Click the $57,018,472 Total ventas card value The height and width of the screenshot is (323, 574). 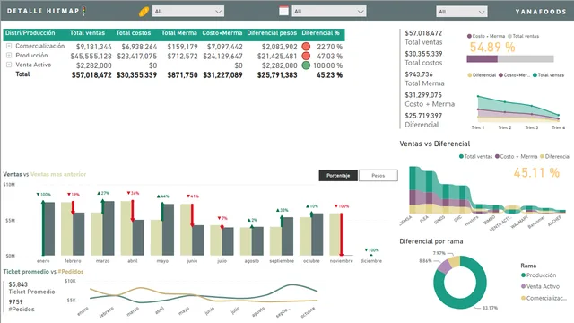pos(423,33)
